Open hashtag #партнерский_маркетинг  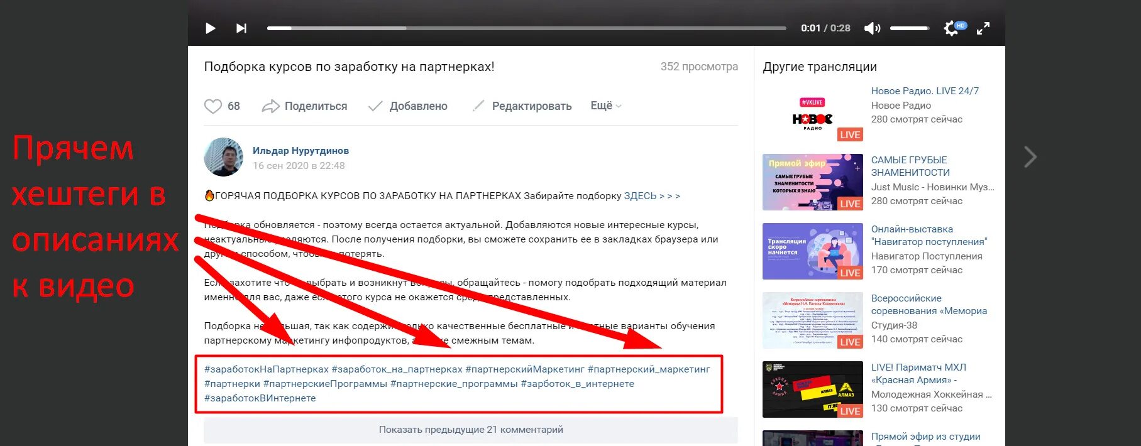[x=649, y=369]
